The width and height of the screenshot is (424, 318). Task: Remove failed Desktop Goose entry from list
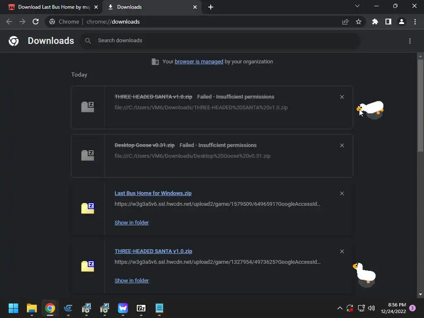(342, 145)
